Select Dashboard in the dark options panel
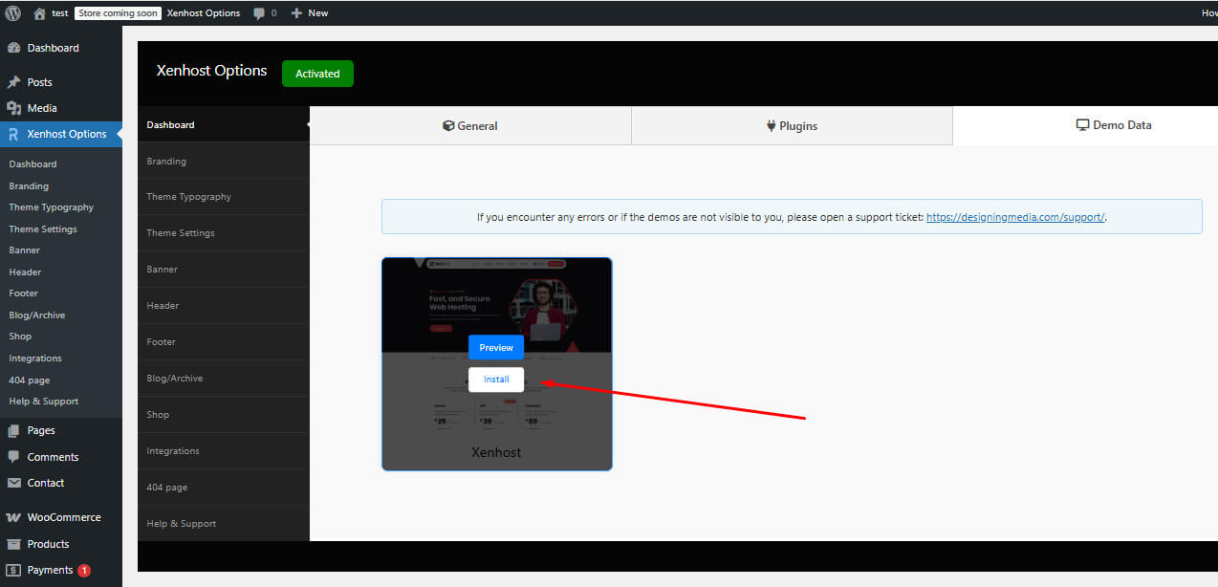The height and width of the screenshot is (587, 1218). [224, 125]
